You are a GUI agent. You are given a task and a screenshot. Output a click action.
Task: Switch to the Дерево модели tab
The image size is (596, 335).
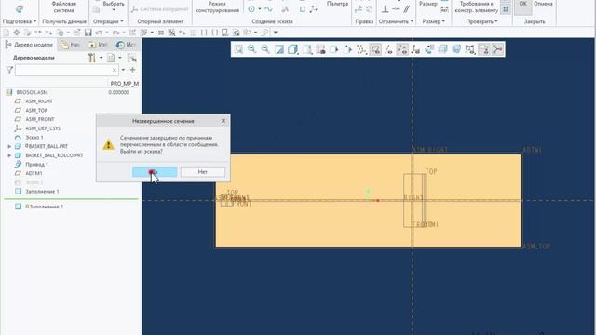click(29, 45)
